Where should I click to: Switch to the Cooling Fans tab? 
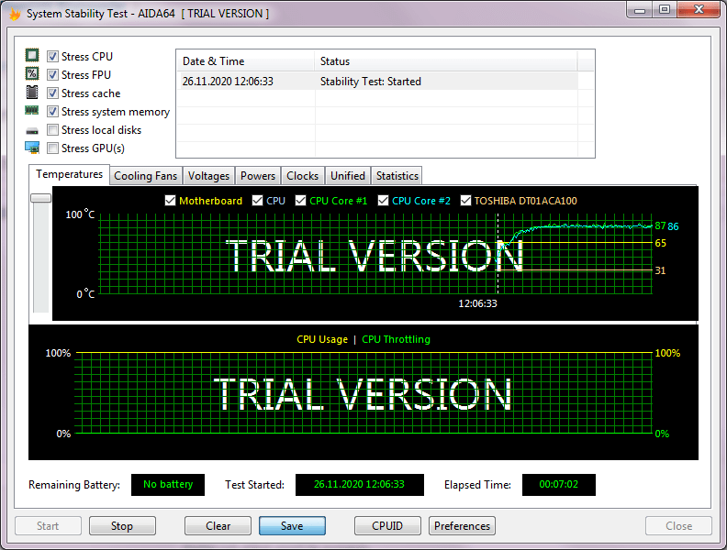coord(146,176)
